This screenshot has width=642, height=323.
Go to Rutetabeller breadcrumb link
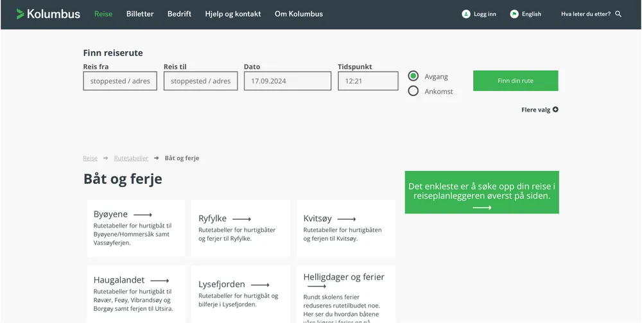pyautogui.click(x=131, y=158)
